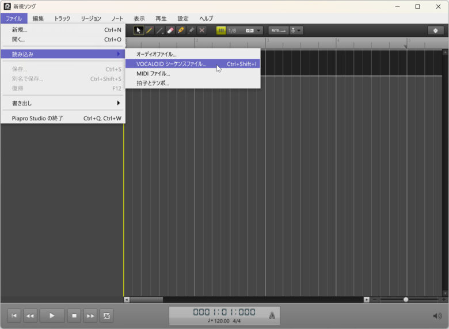Toggle the AUTO scroll button
Image resolution: width=449 pixels, height=329 pixels.
coord(278,31)
